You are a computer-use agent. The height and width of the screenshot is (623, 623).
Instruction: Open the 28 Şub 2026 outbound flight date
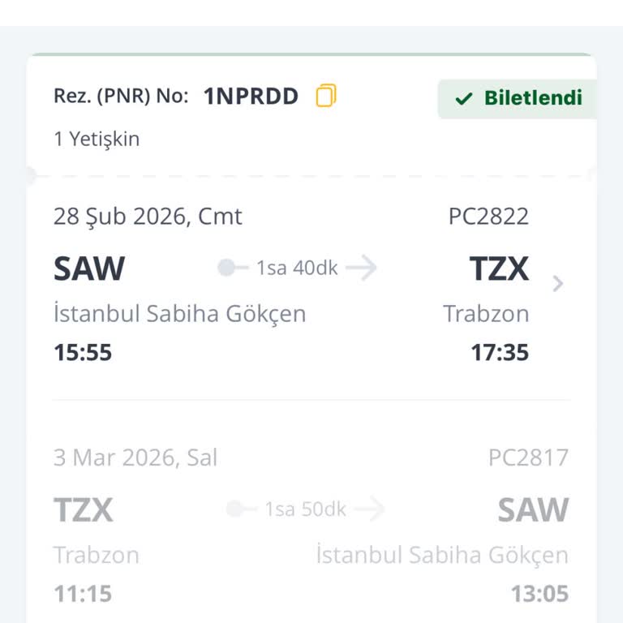coord(148,217)
